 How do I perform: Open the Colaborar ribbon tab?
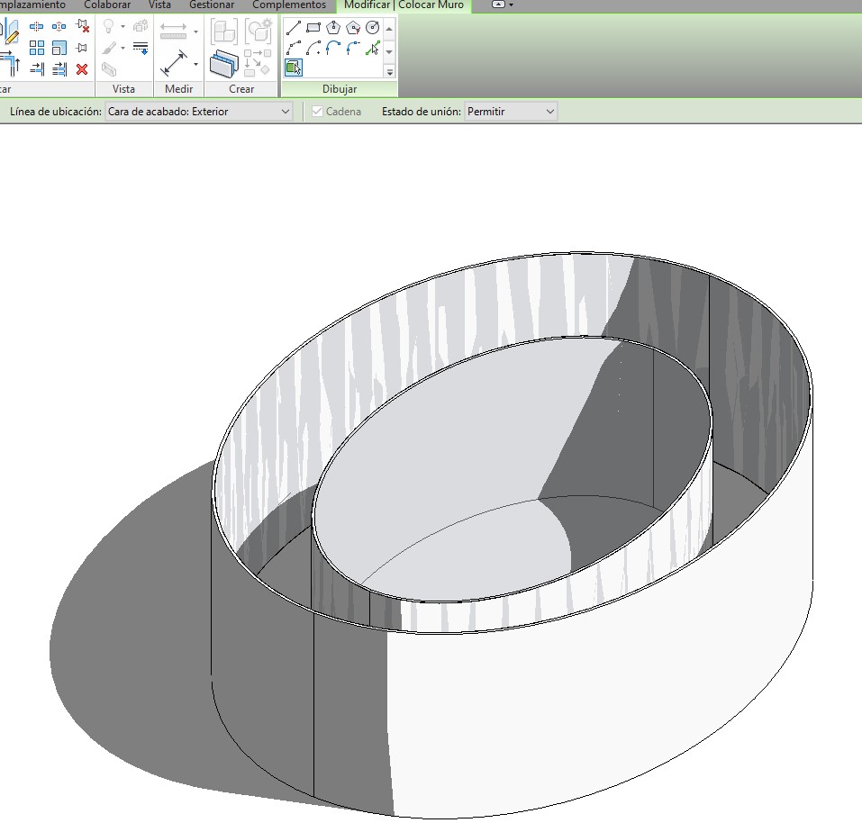(107, 5)
